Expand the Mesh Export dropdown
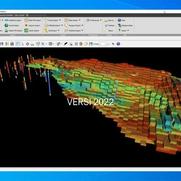This screenshot has width=181, height=181. (80, 20)
